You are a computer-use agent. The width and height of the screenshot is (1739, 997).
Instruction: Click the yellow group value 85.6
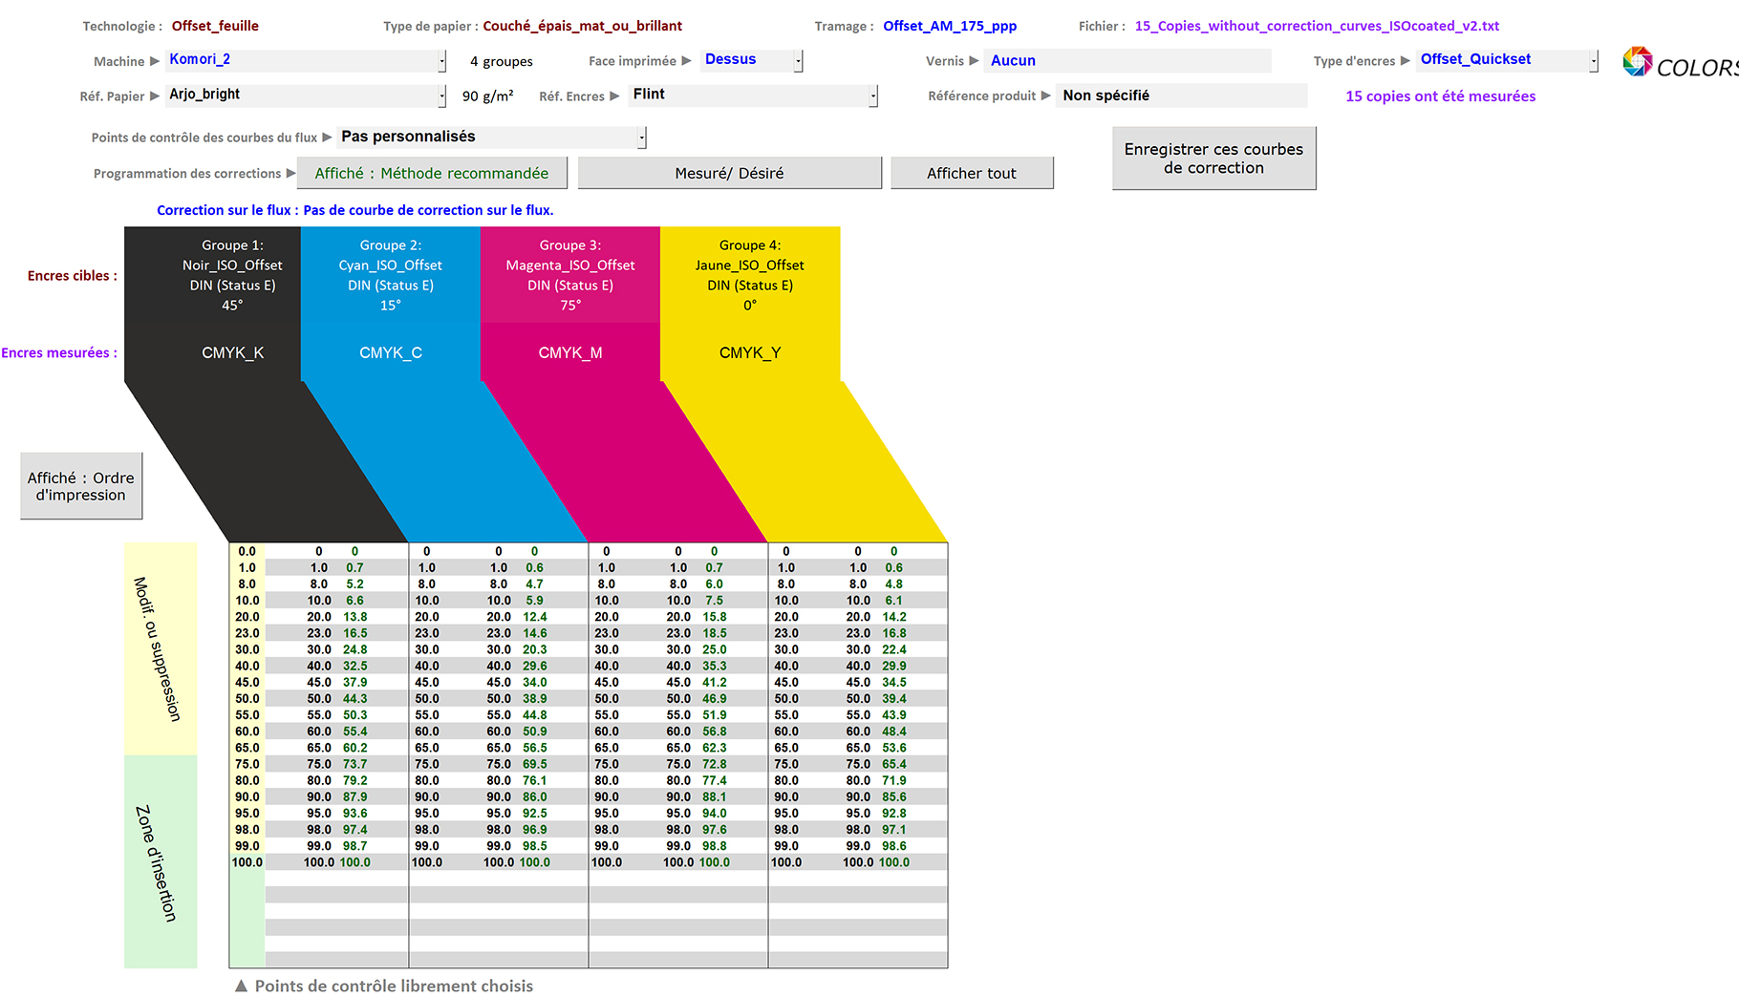(x=894, y=797)
